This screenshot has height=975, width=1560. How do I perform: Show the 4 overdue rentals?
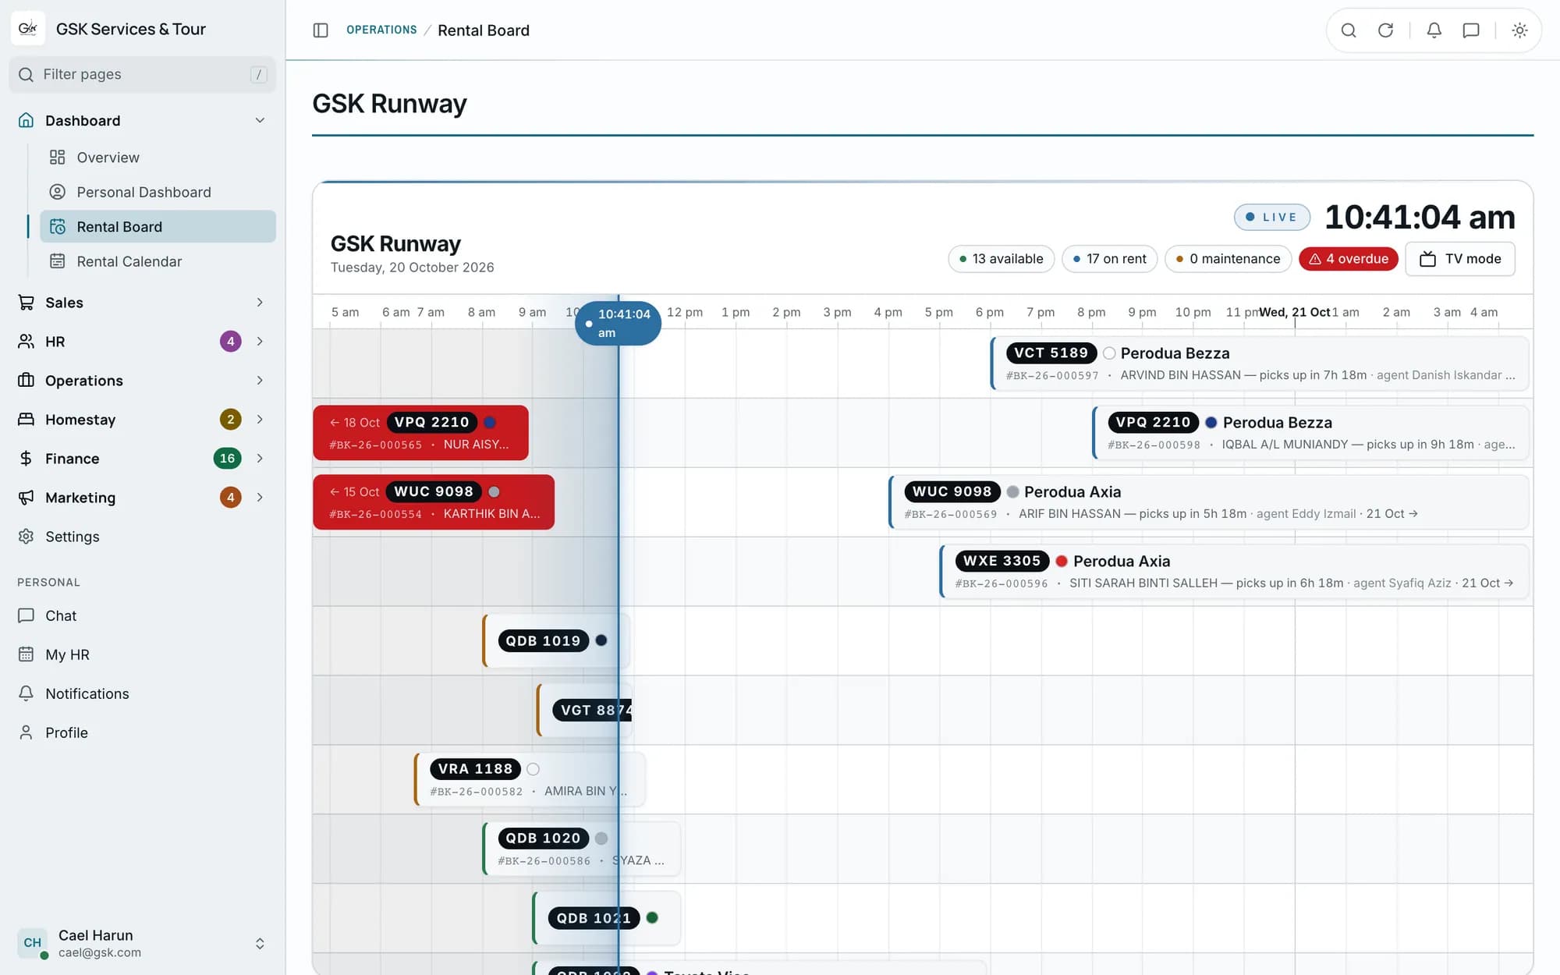(1349, 259)
